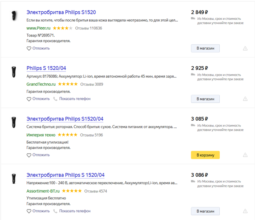Add 3 085 ₽ shaver with В корзину

[x=205, y=155]
